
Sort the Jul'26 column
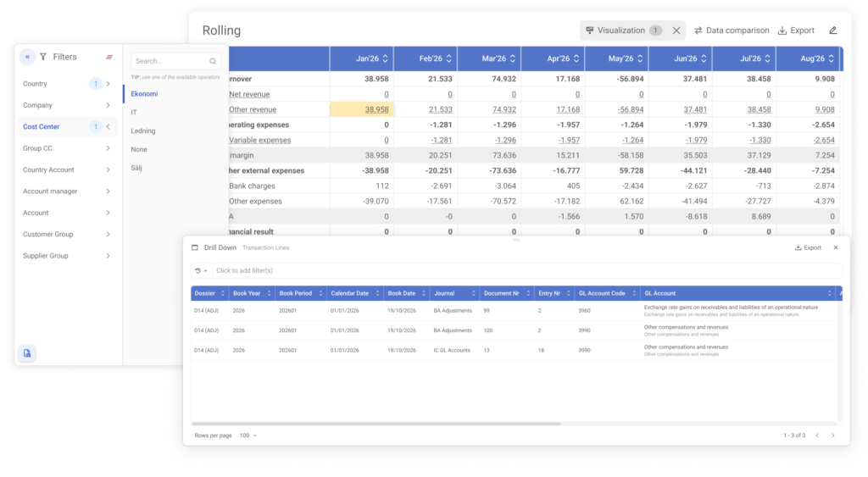pos(767,58)
